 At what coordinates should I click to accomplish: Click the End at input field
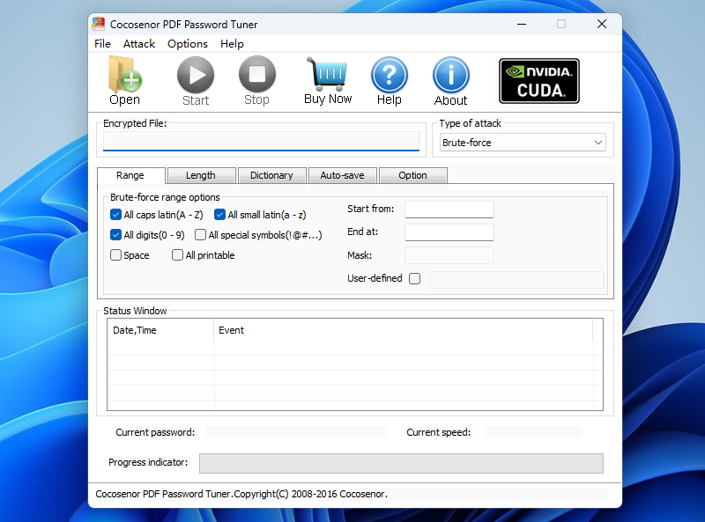449,232
